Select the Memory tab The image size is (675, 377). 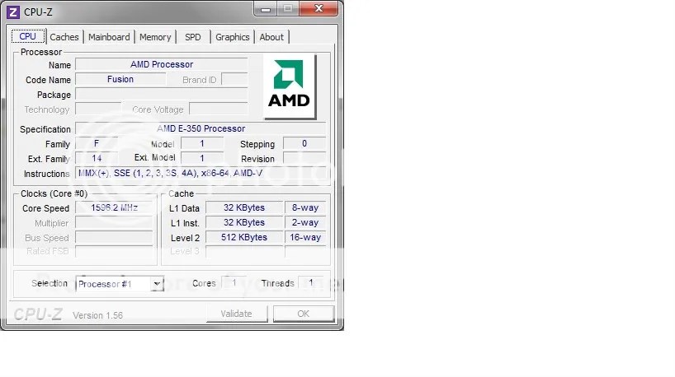point(155,37)
